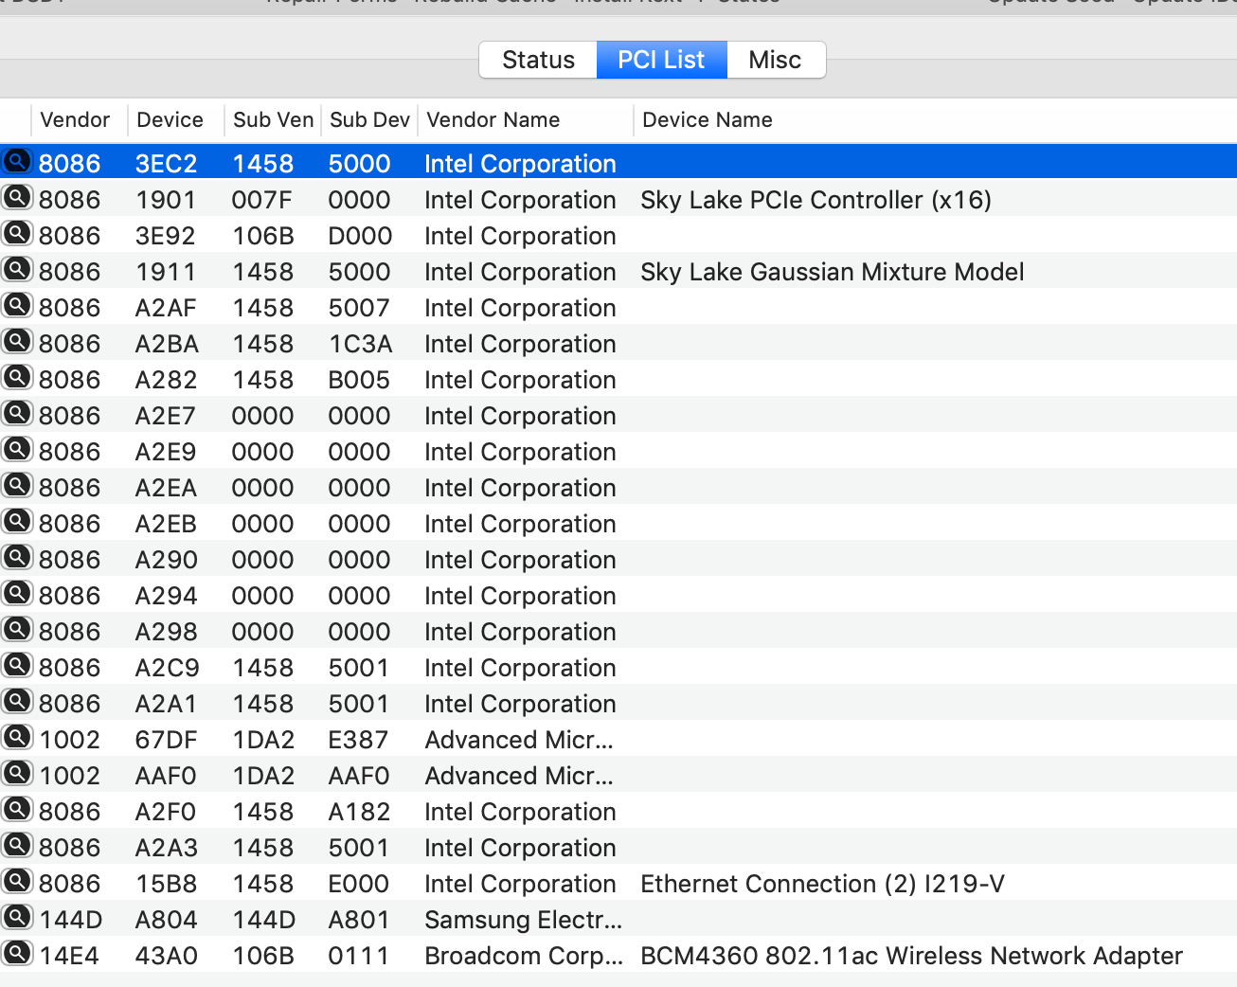Select the row with device A2F0
Image resolution: width=1237 pixels, height=987 pixels.
pos(166,812)
